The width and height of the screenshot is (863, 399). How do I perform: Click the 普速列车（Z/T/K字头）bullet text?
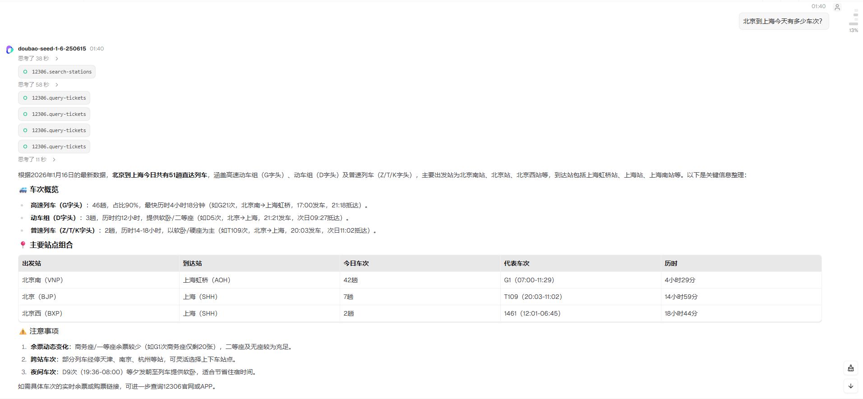[203, 230]
